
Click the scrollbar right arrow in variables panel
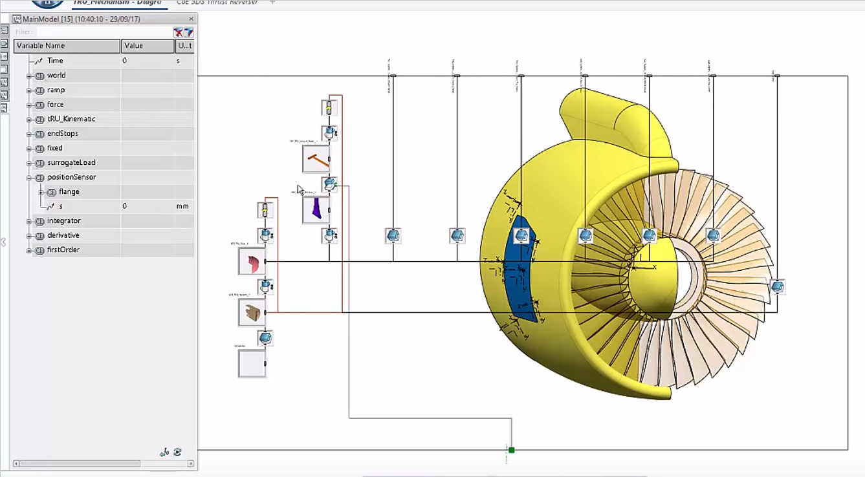click(190, 463)
